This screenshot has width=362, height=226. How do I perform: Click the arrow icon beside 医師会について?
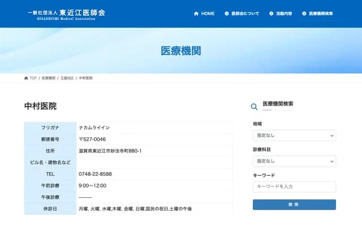(x=227, y=14)
